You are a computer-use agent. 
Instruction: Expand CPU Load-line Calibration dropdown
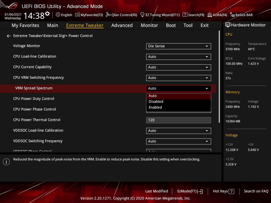179,57
